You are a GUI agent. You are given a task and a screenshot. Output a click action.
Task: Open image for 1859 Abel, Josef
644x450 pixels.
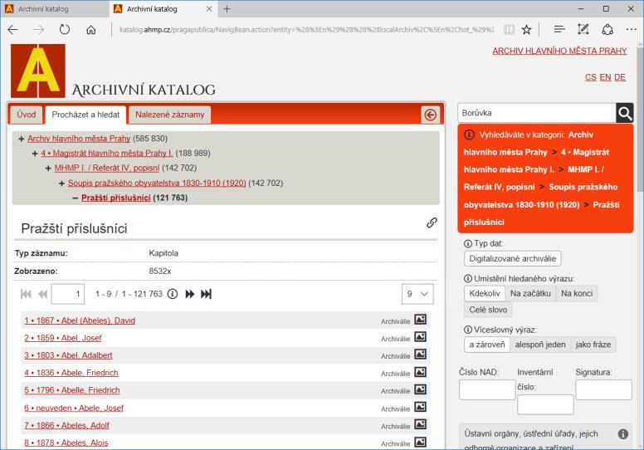pos(420,337)
